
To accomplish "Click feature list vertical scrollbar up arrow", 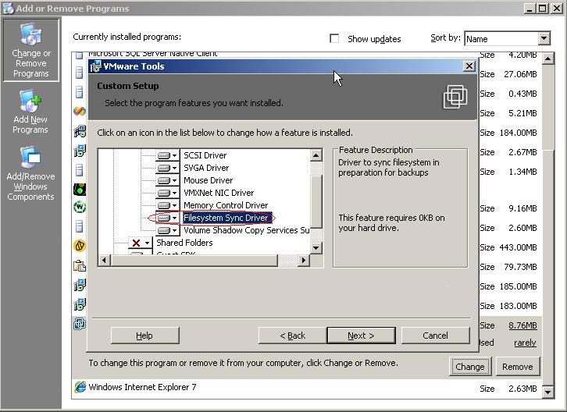I will coord(316,155).
